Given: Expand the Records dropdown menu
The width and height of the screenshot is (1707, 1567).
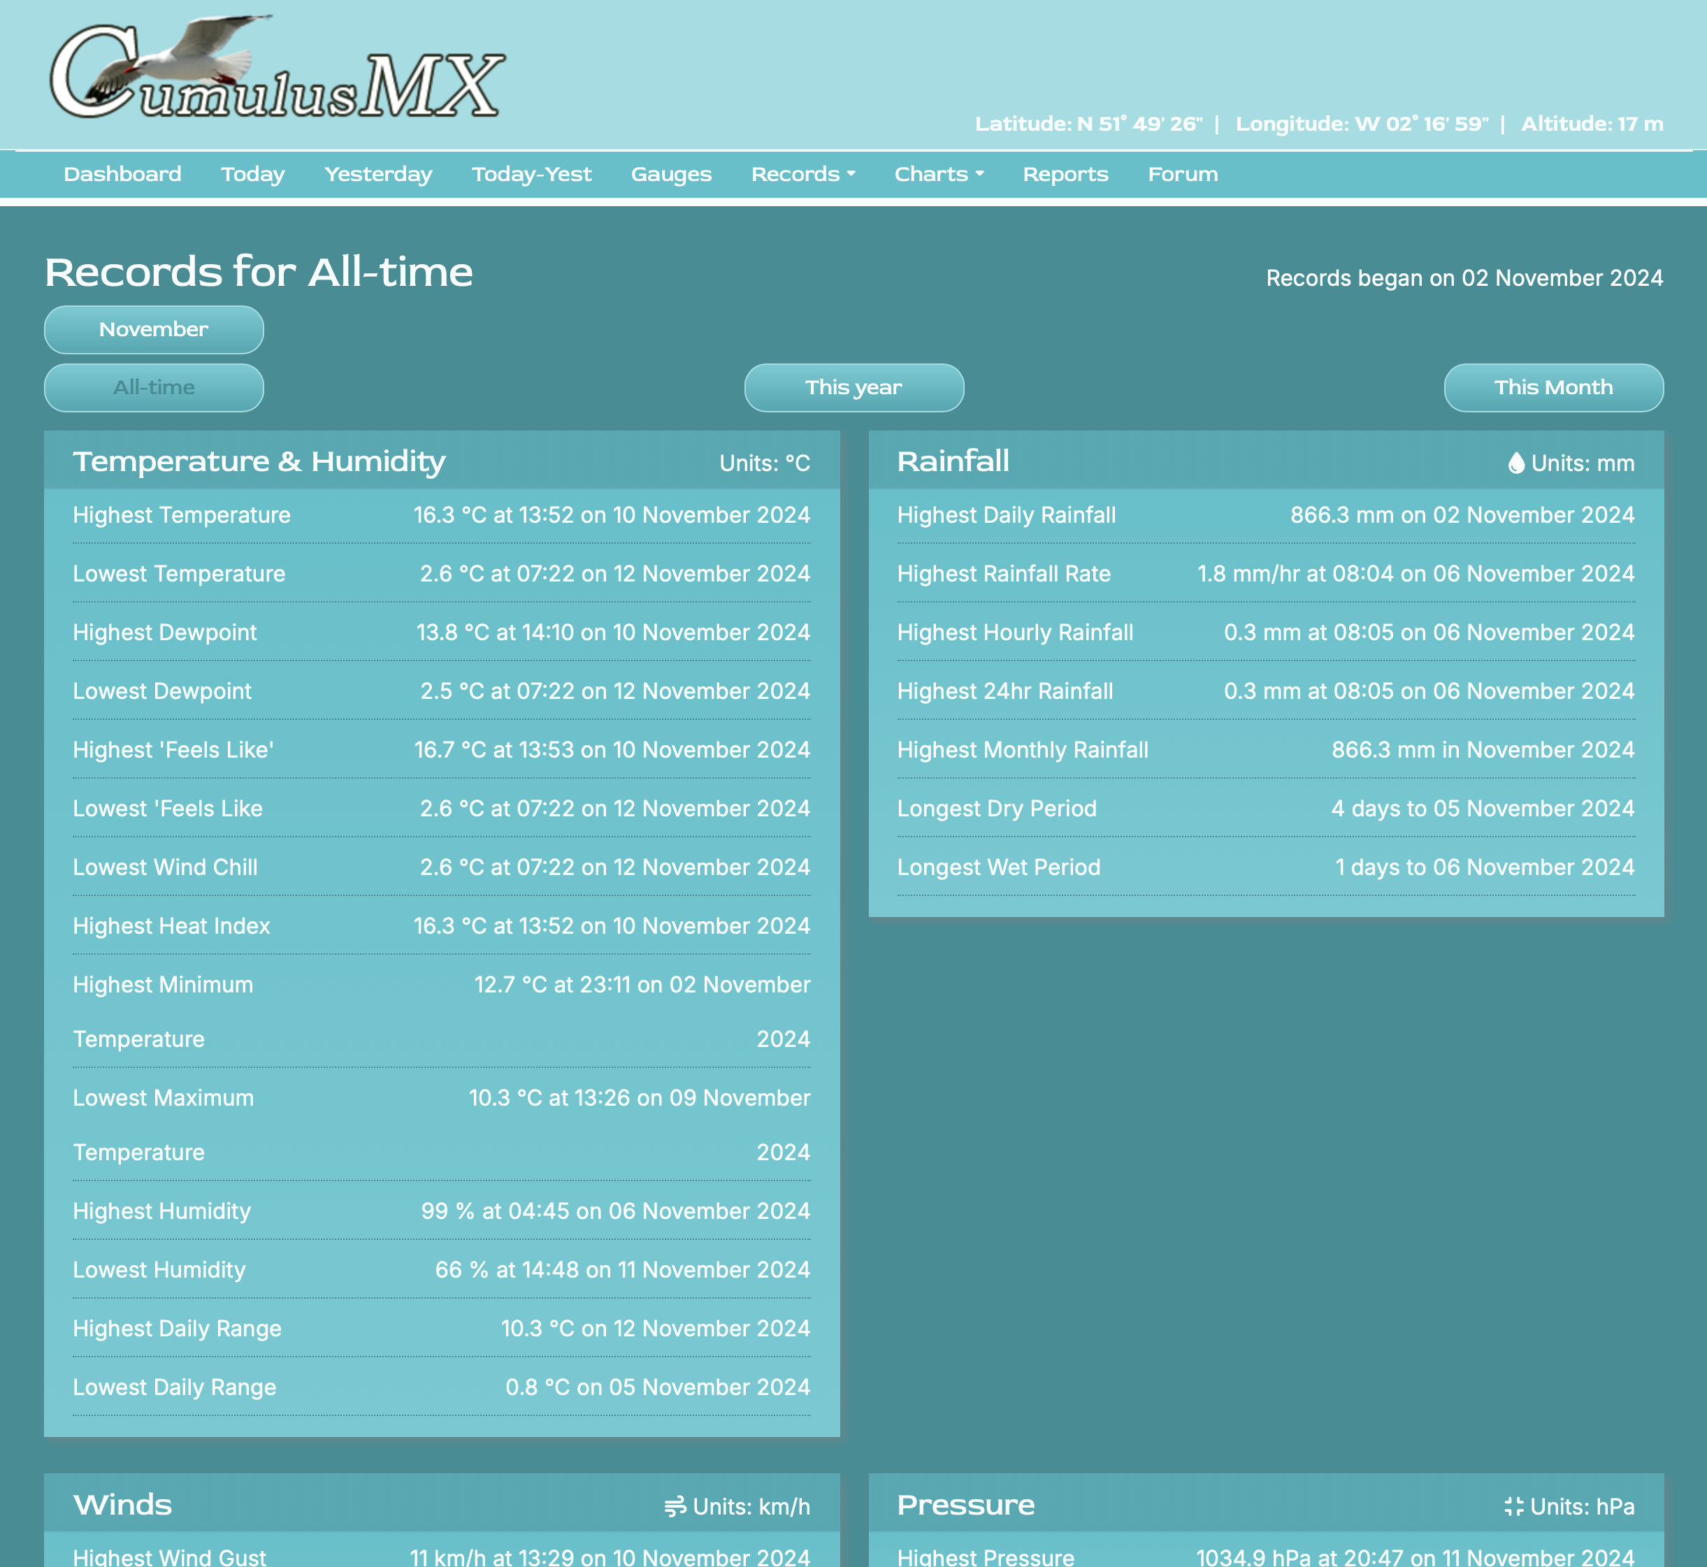Looking at the screenshot, I should [x=802, y=174].
